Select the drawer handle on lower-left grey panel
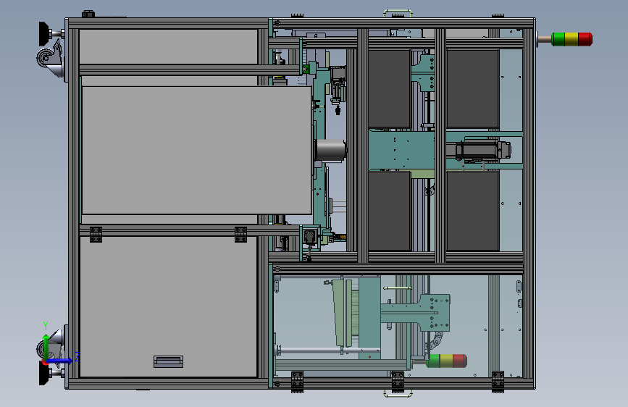628x407 pixels. coord(168,361)
